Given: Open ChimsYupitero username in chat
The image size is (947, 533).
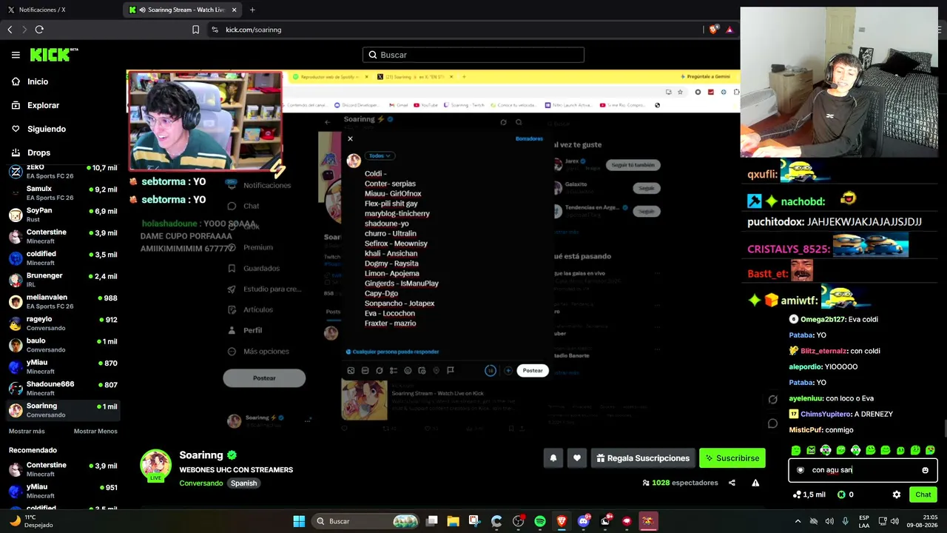Looking at the screenshot, I should pos(826,415).
